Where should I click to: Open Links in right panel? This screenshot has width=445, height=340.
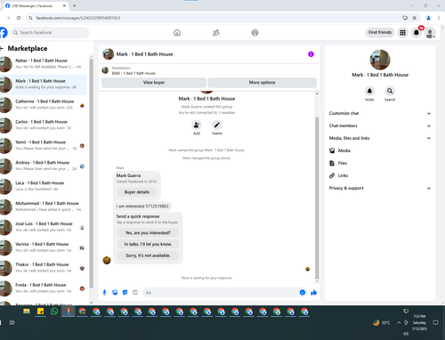[x=380, y=175]
